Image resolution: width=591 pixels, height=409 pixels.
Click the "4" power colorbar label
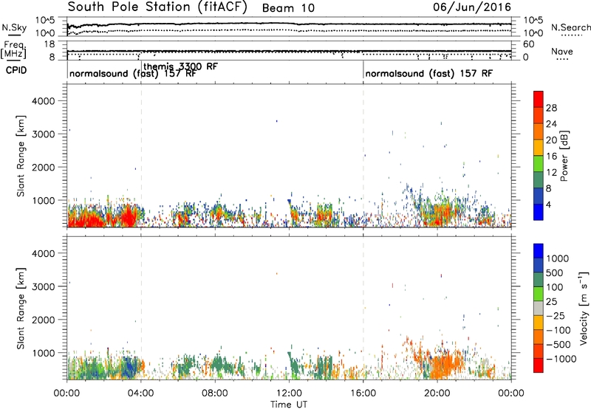tap(548, 205)
